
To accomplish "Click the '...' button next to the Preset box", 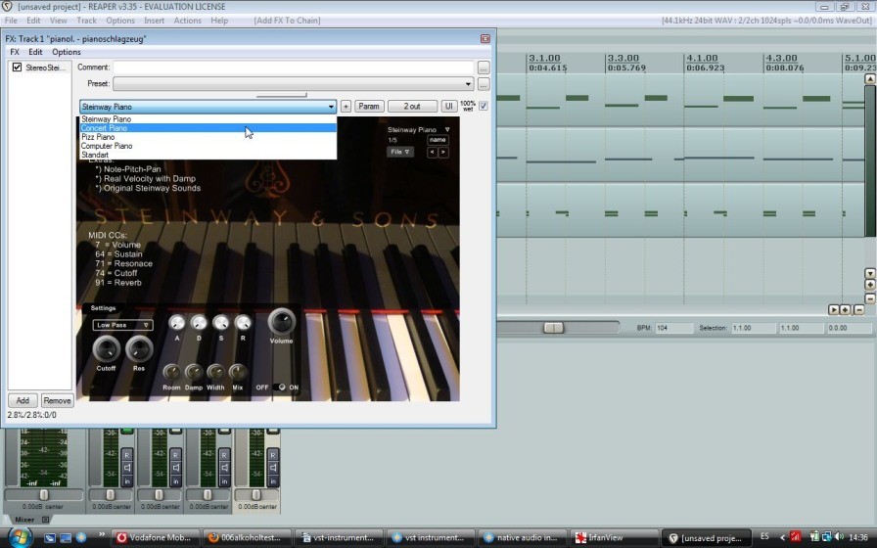I will pos(484,84).
